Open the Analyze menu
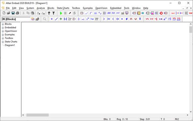 41,8
